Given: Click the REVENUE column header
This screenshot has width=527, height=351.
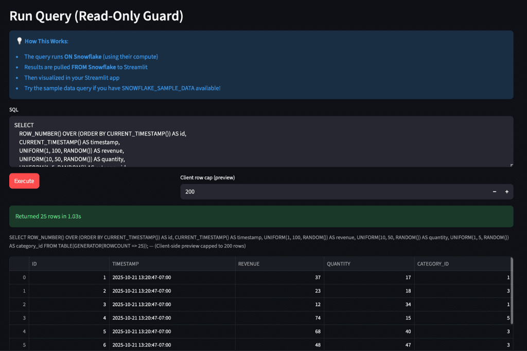Looking at the screenshot, I should tap(278, 264).
